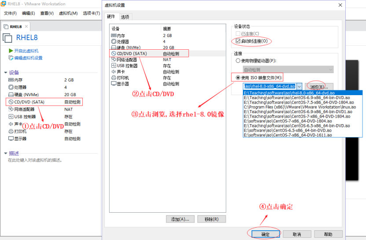The height and width of the screenshot is (240, 366).
Task: Close the RHEL8 tab with its X
Action: [26, 26]
